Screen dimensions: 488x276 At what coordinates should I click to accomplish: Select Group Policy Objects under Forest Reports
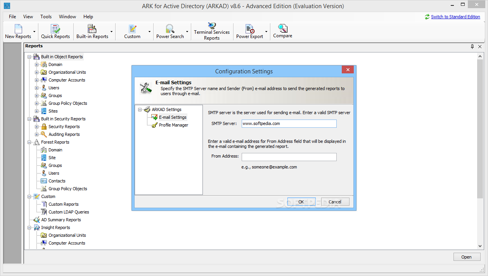pyautogui.click(x=68, y=189)
